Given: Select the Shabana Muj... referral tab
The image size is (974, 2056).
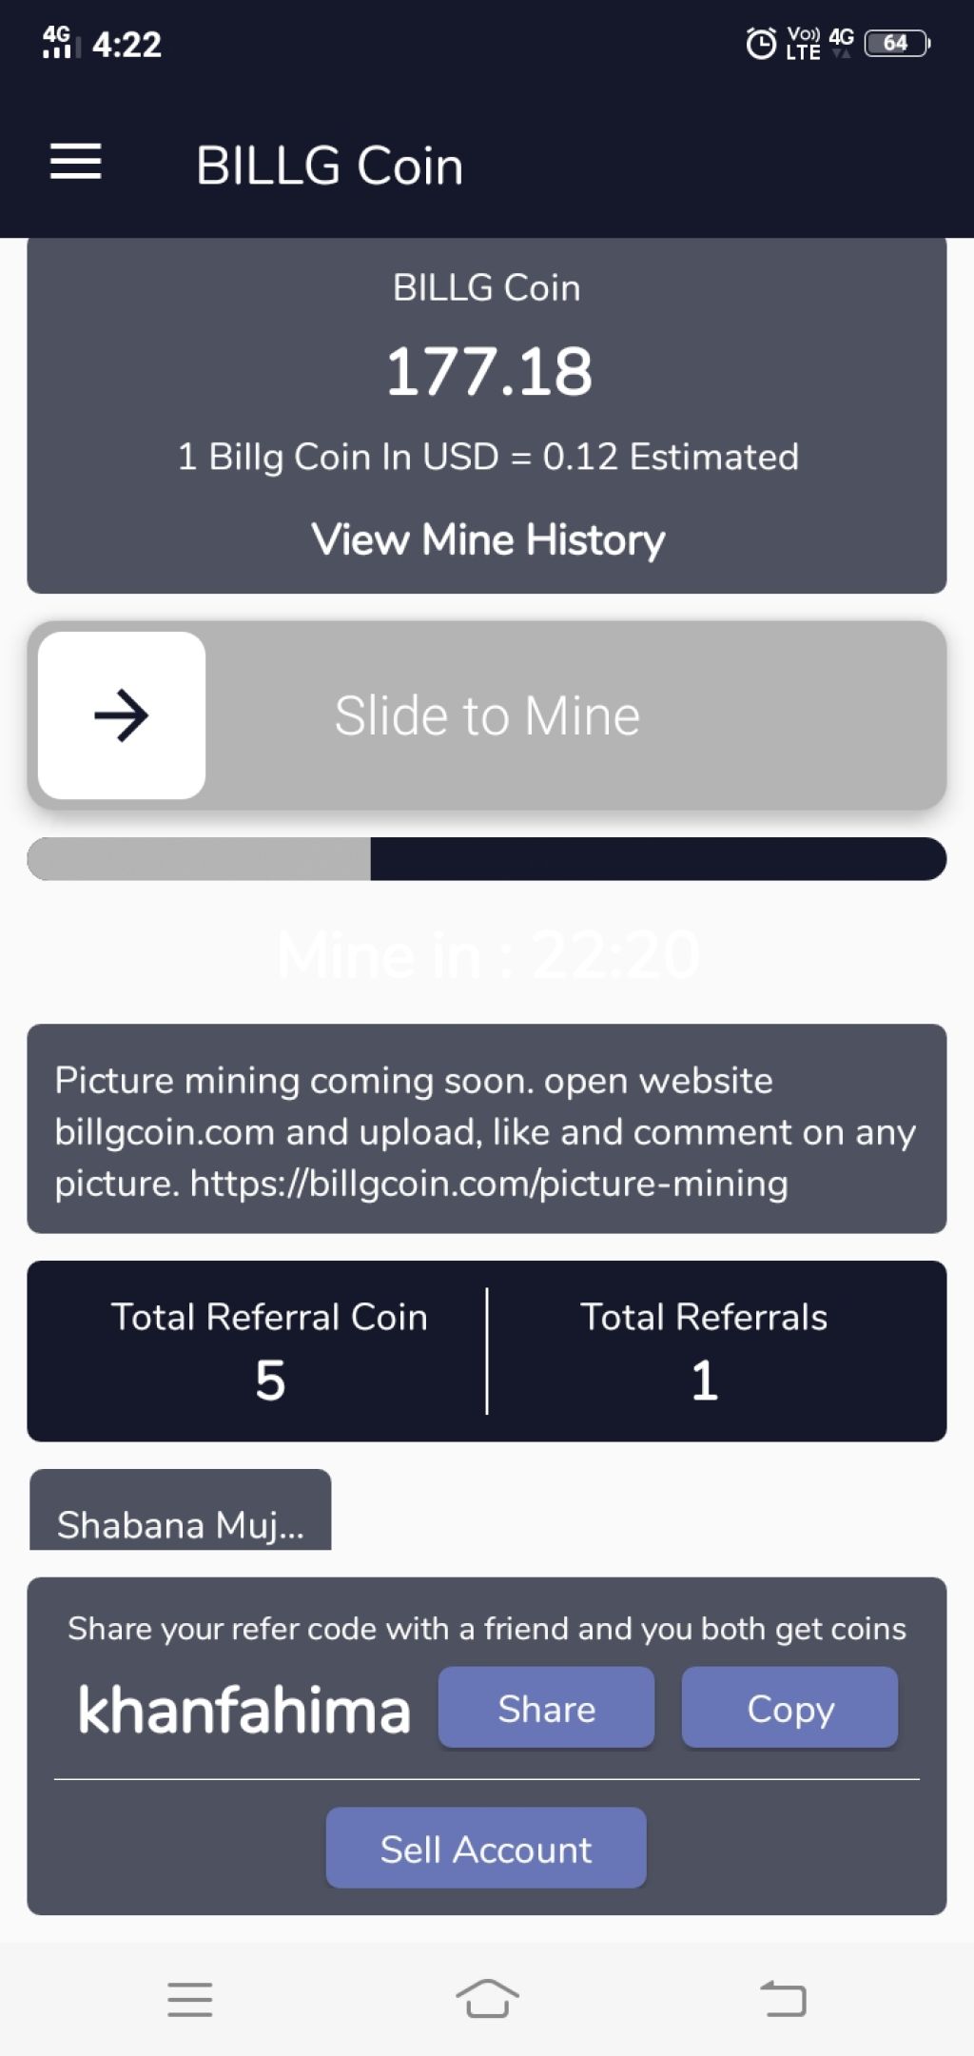Looking at the screenshot, I should [181, 1511].
